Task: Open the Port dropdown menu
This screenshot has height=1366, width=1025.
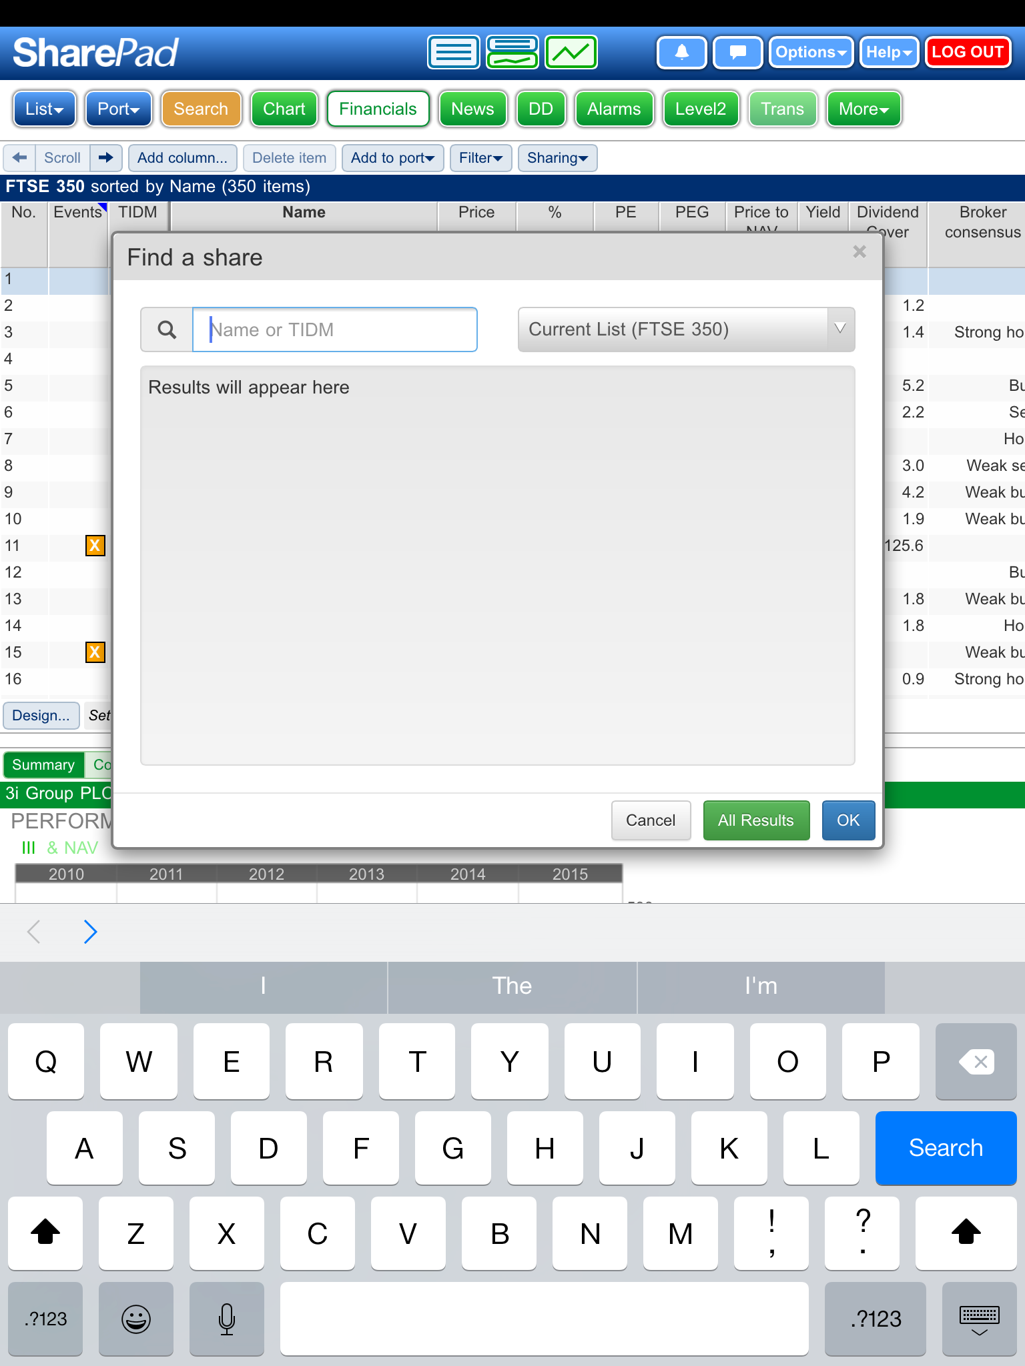Action: [x=119, y=109]
